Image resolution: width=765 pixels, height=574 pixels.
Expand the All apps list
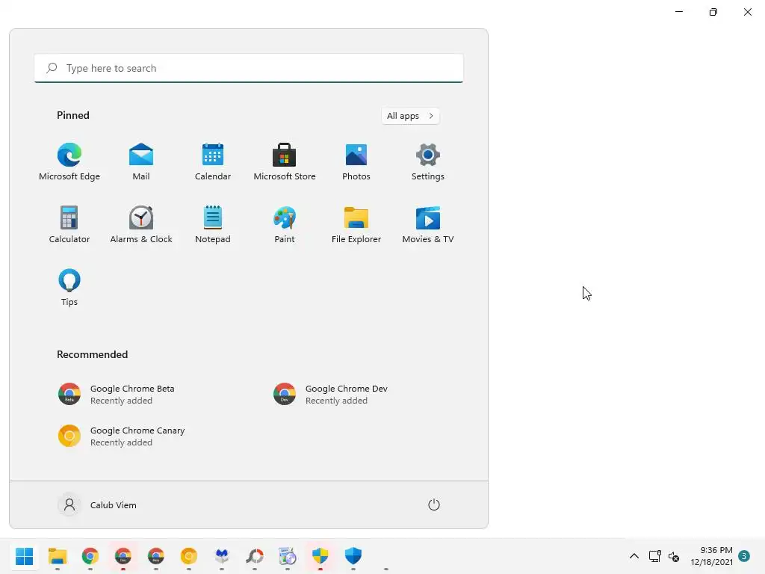point(410,116)
